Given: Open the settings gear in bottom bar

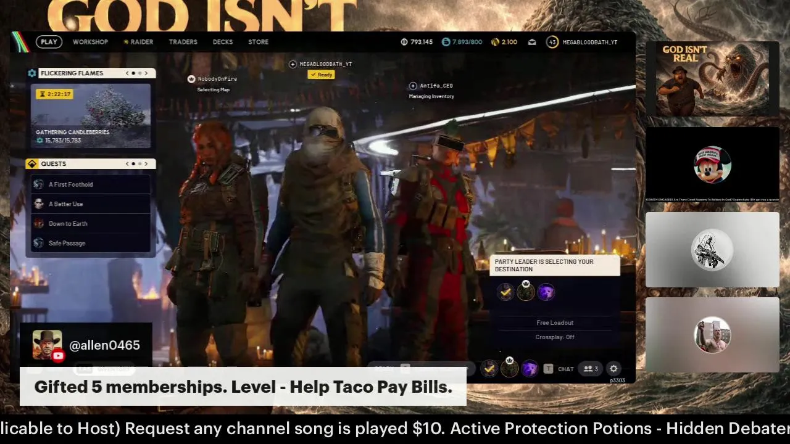Looking at the screenshot, I should click(613, 369).
